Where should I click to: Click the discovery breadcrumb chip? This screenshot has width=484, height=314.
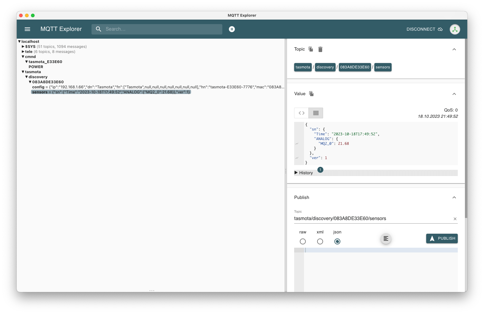pyautogui.click(x=325, y=67)
